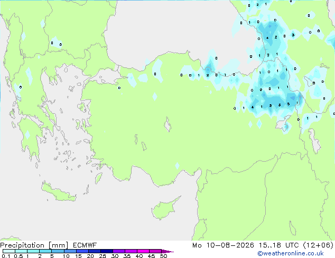Select the legend swatch between 5 and 10
Image resolution: width=335 pixels, height=258 pixels.
pyautogui.click(x=58, y=251)
